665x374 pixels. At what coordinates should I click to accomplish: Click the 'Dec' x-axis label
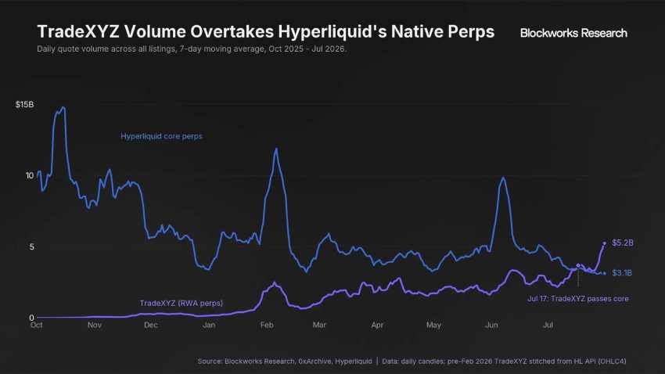pyautogui.click(x=150, y=325)
